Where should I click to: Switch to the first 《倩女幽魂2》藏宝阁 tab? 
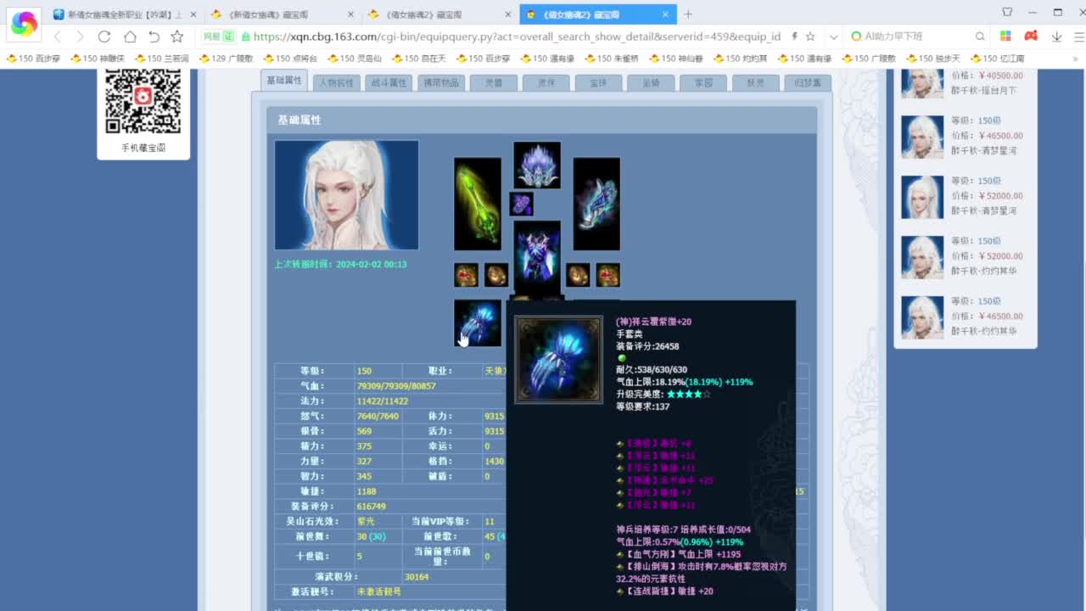(438, 14)
